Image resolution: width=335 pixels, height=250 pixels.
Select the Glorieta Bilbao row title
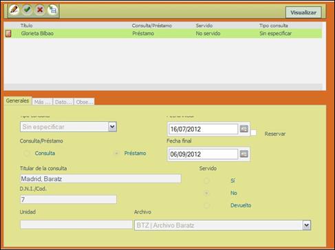pyautogui.click(x=37, y=34)
